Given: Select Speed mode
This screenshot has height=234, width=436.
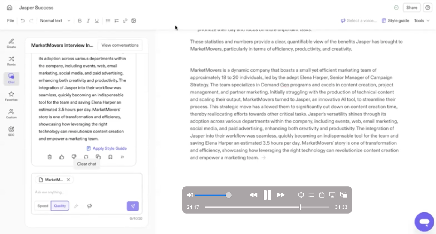Looking at the screenshot, I should click(43, 206).
